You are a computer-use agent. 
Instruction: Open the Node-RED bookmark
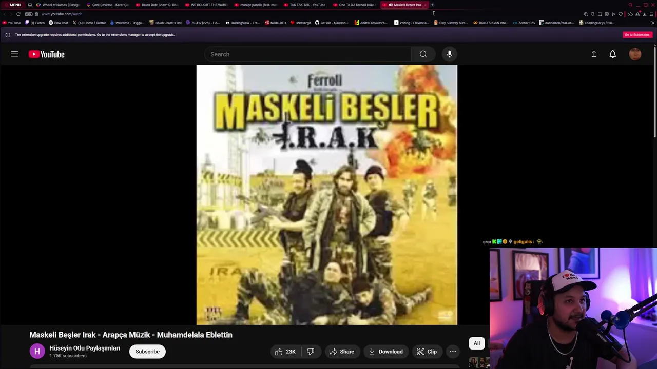coord(276,23)
